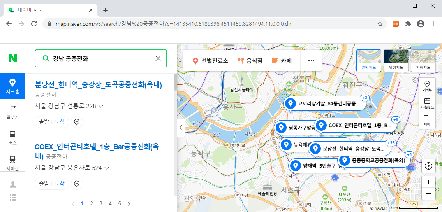442x212 pixels.
Task: Go to previous results page arrow
Action: [x=73, y=203]
